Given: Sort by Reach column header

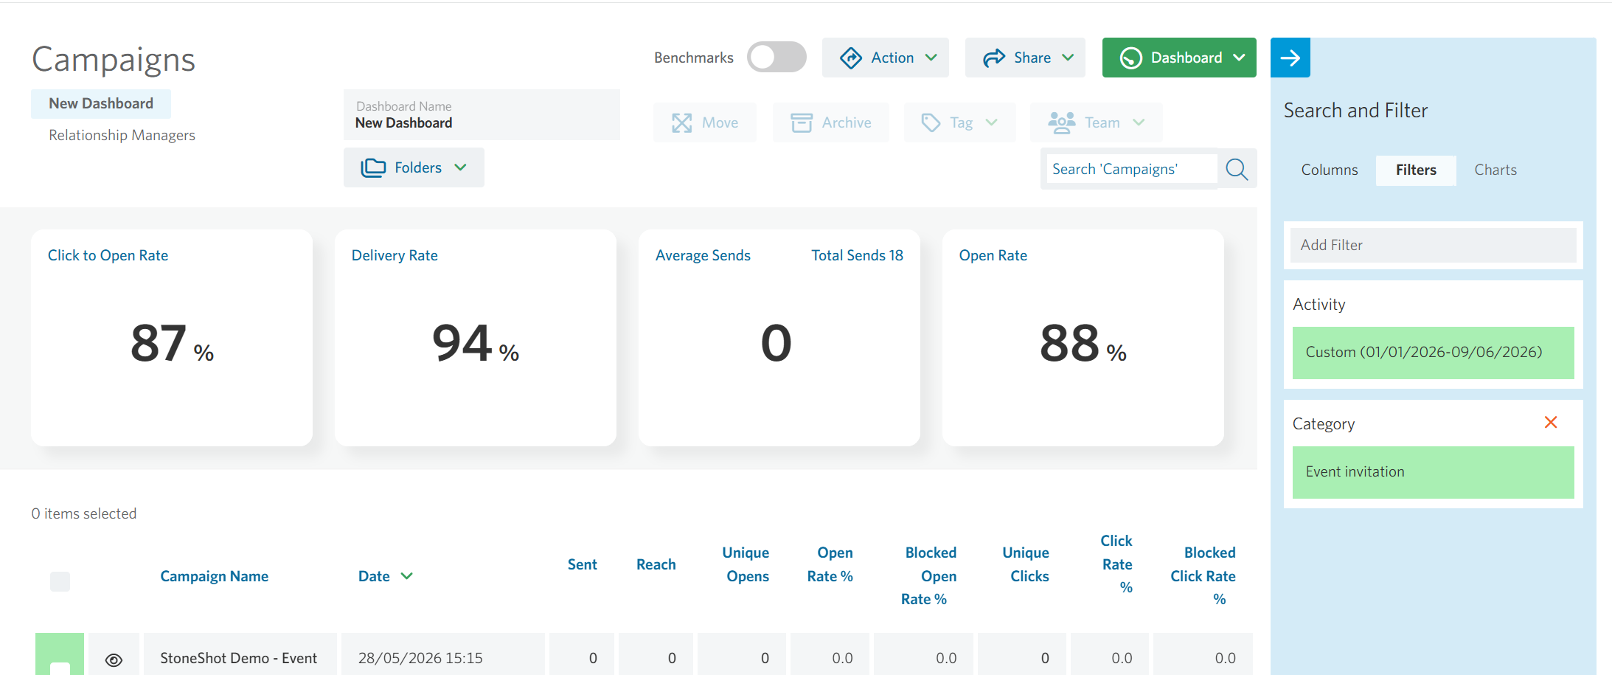Looking at the screenshot, I should (x=656, y=564).
